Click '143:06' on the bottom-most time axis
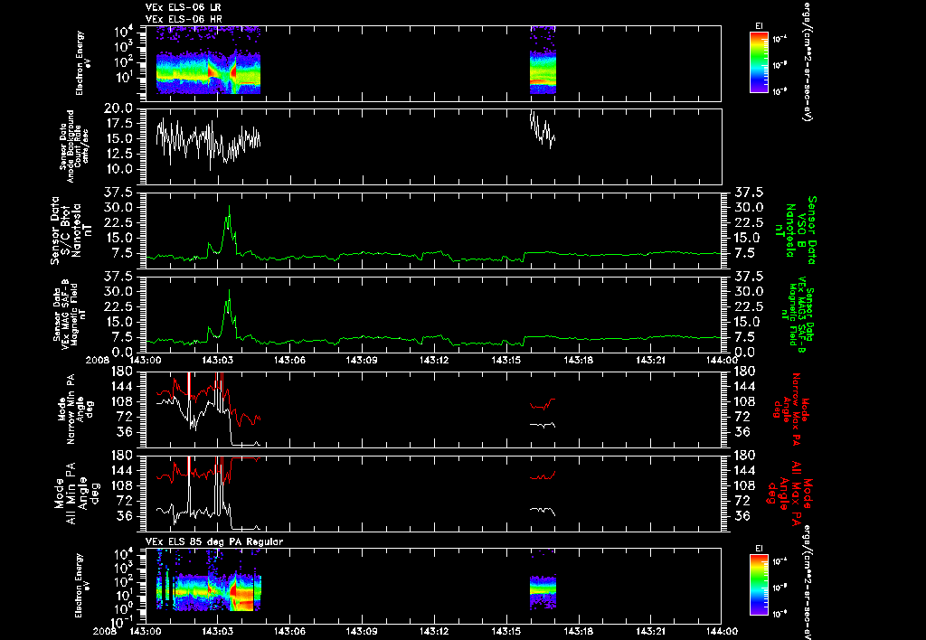Screen dimensions: 926x640 [290, 631]
